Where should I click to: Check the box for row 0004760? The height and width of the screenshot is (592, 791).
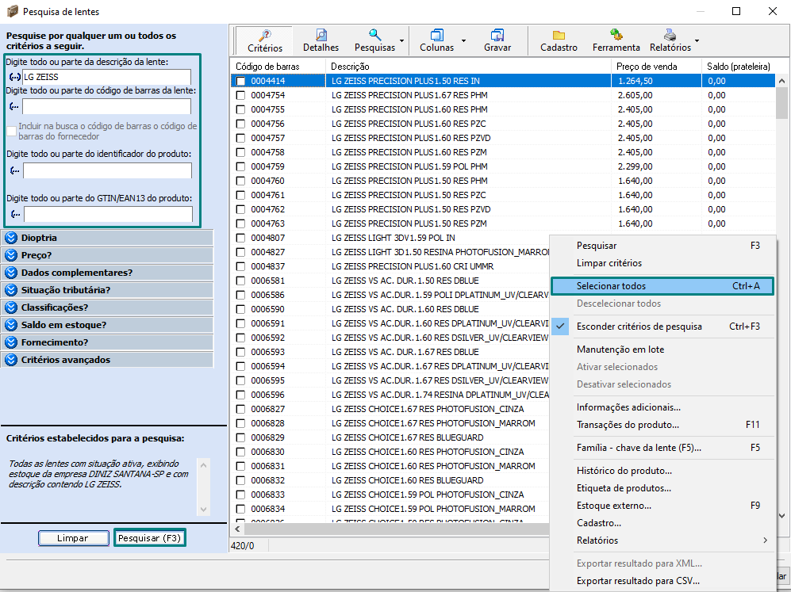[240, 181]
